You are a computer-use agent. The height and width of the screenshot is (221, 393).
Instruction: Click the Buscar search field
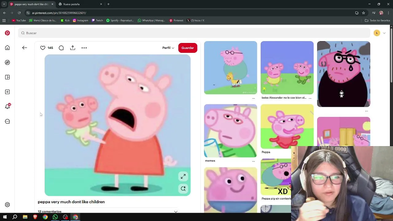tap(194, 33)
